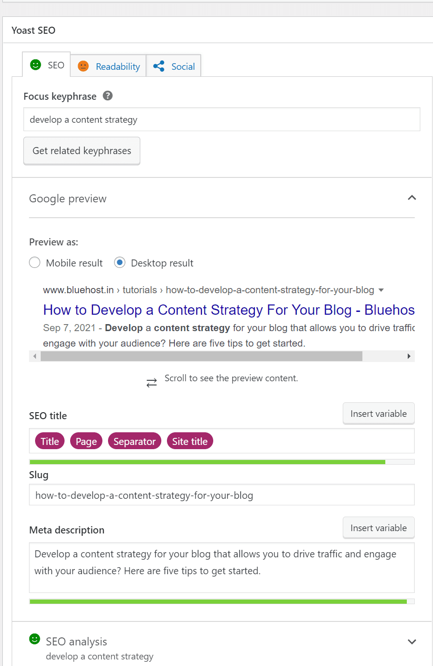The height and width of the screenshot is (666, 433).
Task: Collapse the Google preview section
Action: (412, 198)
